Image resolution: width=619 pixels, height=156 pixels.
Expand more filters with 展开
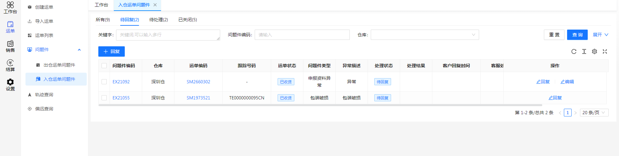[600, 35]
